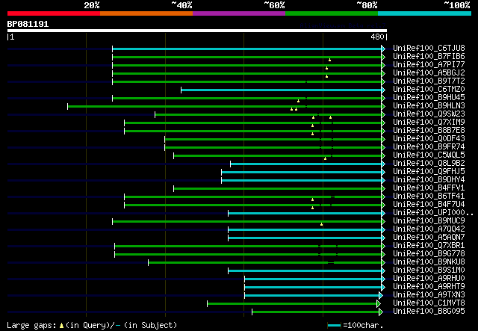This screenshot has height=331, width=478.
Task: Select the white BP081191 query sequence bar
Action: click(197, 31)
